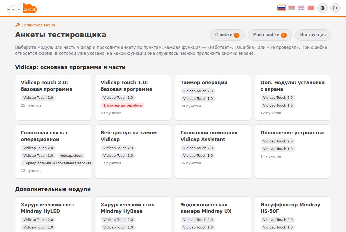This screenshot has width=346, height=232.
Task: Switch language to Russian flag
Action: point(282,8)
